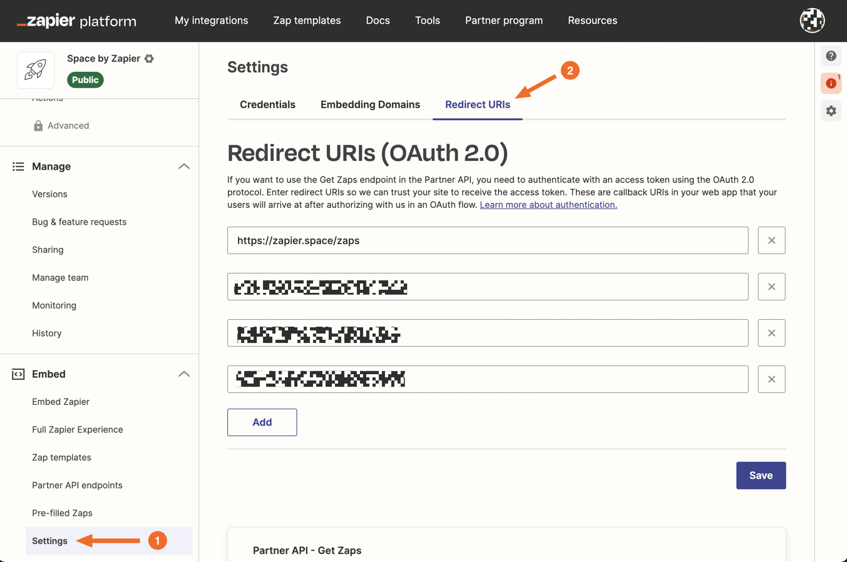Open the Resources menu item
Viewport: 847px width, 562px height.
[x=592, y=21]
